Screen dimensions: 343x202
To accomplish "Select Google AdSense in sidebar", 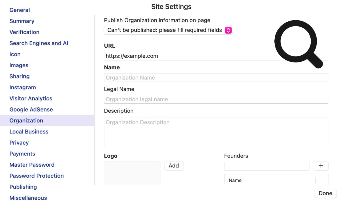I will click(x=31, y=110).
